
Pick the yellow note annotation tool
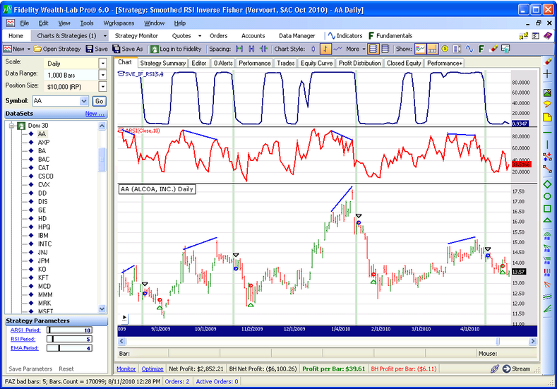point(548,116)
